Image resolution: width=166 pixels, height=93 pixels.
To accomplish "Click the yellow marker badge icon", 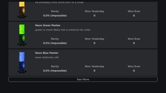I will pos(22,10).
